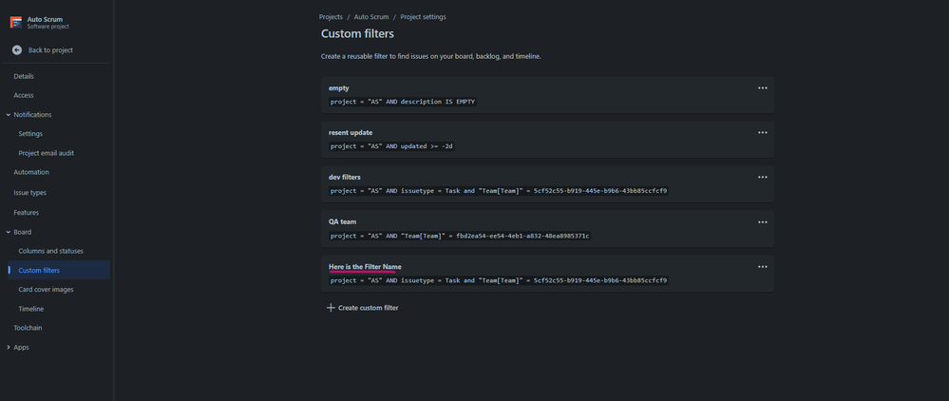Click the JQL 'description IS EMPTY' query

[403, 102]
